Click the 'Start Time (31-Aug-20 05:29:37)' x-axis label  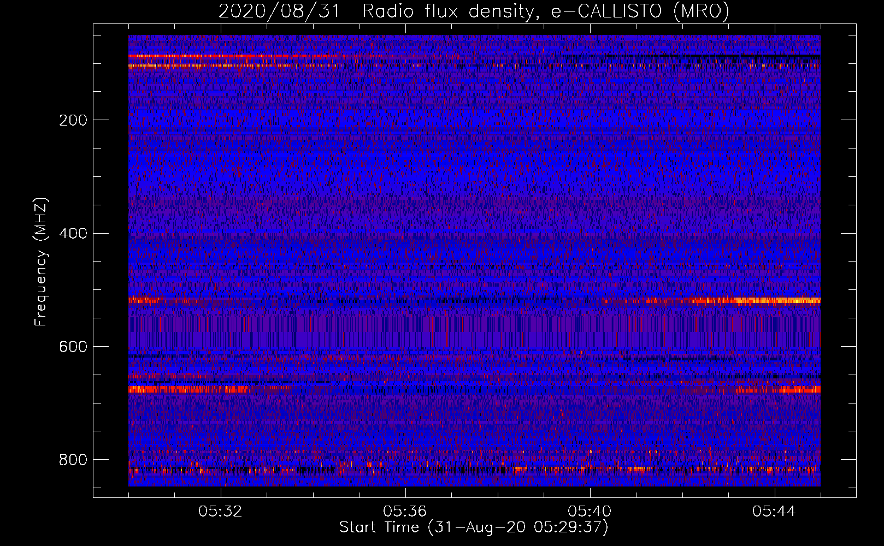pyautogui.click(x=474, y=527)
